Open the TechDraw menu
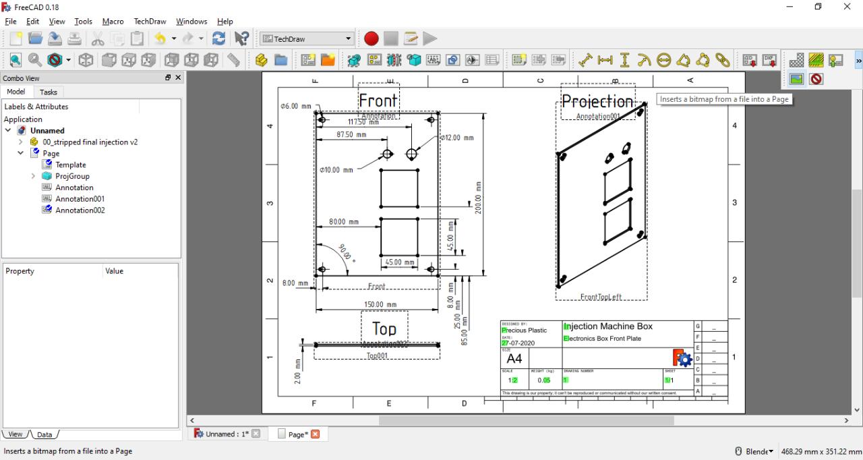Viewport: 863px width, 460px height. (150, 22)
